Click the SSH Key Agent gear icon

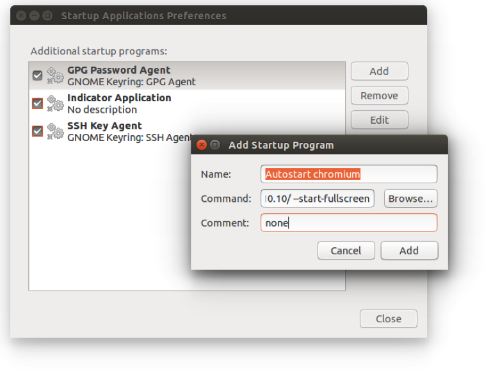click(x=56, y=131)
